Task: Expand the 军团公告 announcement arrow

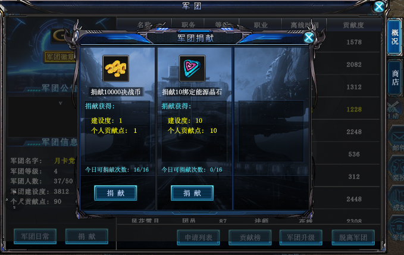Action: click(x=60, y=103)
